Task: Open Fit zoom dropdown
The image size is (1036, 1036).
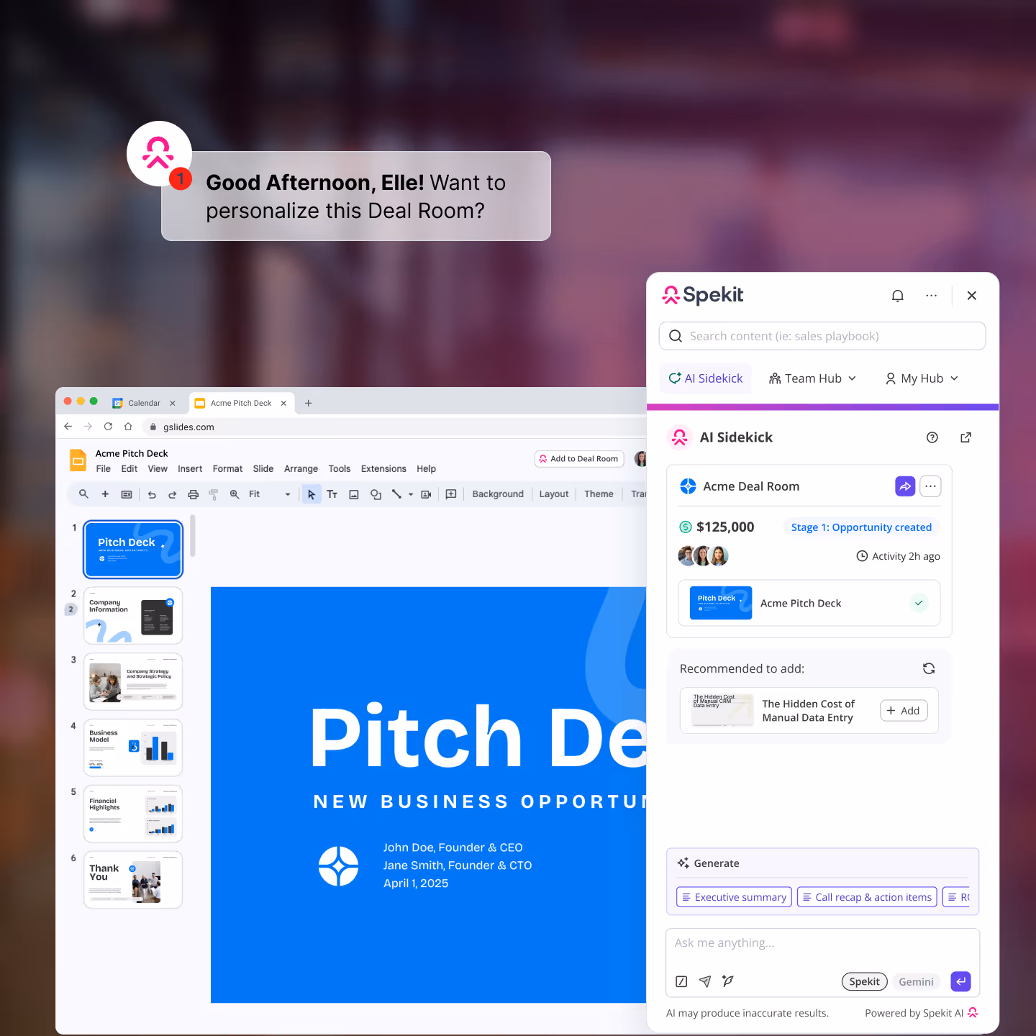Action: point(270,494)
